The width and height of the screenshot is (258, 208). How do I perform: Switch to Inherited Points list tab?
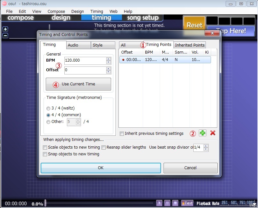(190, 45)
